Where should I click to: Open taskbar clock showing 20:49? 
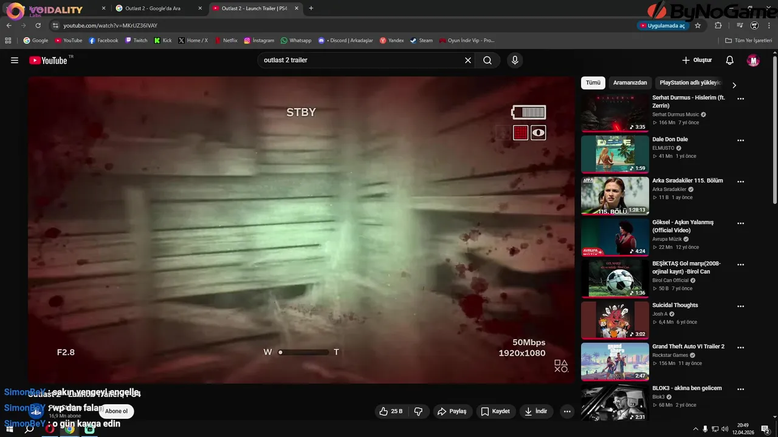(x=743, y=429)
